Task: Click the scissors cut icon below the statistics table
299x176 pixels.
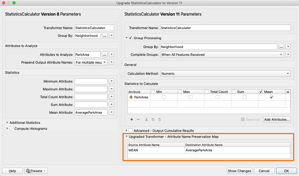Action: 146,119
